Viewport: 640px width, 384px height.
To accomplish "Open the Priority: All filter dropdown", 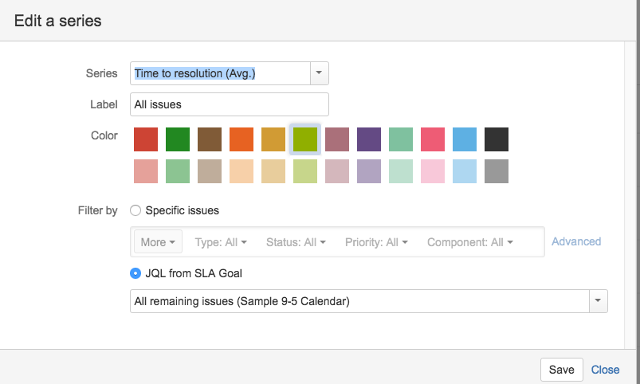I will [376, 242].
